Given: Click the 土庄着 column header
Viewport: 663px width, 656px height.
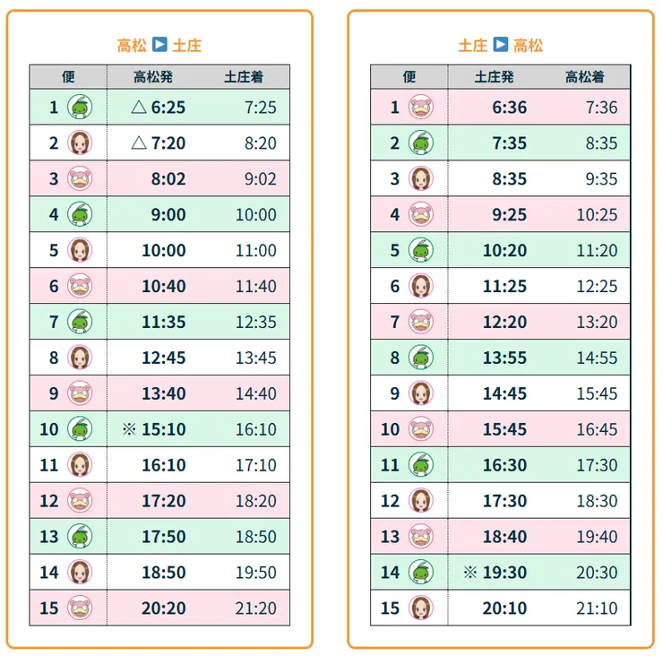Looking at the screenshot, I should click(244, 77).
